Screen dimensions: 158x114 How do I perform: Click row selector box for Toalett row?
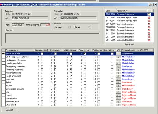point(3,86)
